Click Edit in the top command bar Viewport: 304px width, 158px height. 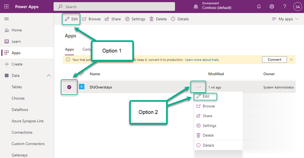coord(71,19)
